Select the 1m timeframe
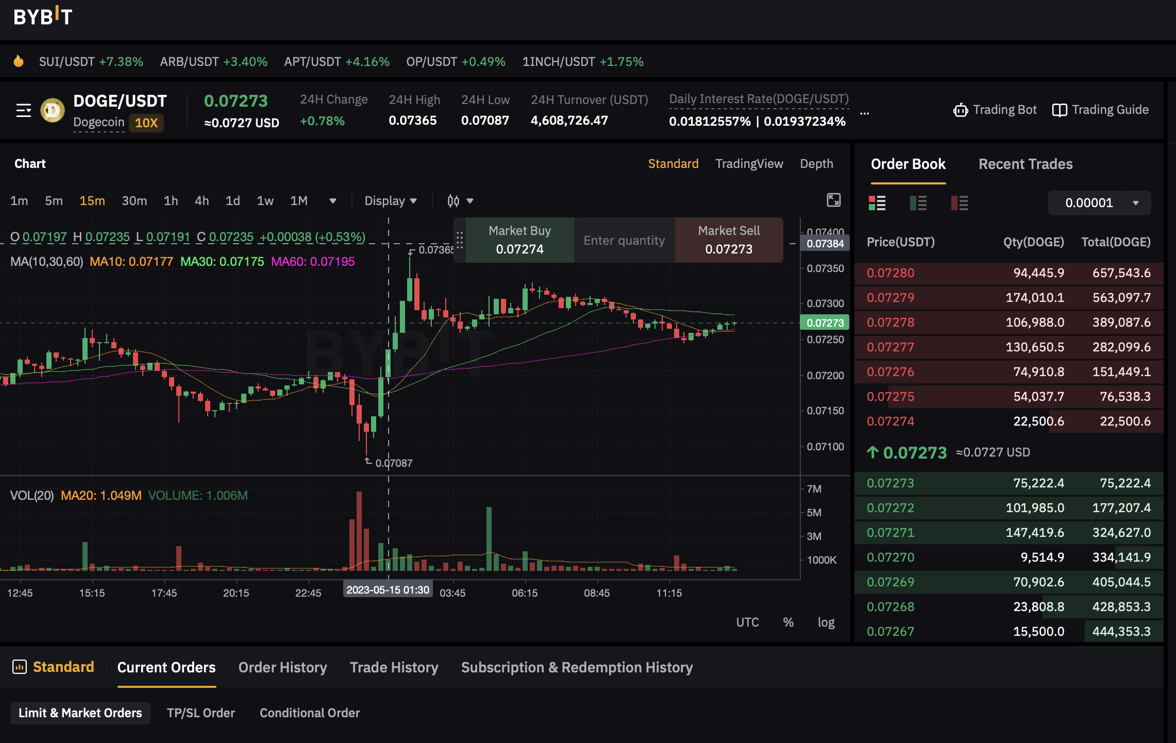 click(x=19, y=201)
